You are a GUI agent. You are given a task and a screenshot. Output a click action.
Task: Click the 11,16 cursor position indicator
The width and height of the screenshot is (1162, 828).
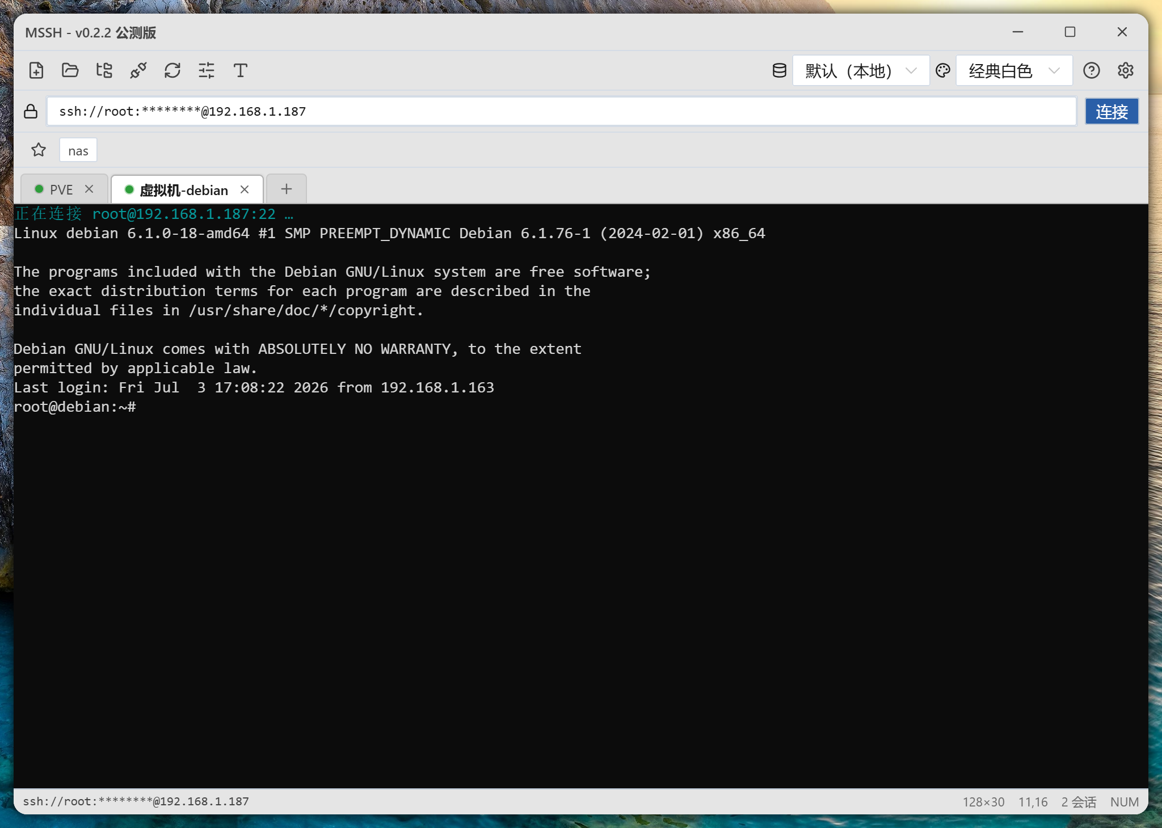pos(1033,802)
